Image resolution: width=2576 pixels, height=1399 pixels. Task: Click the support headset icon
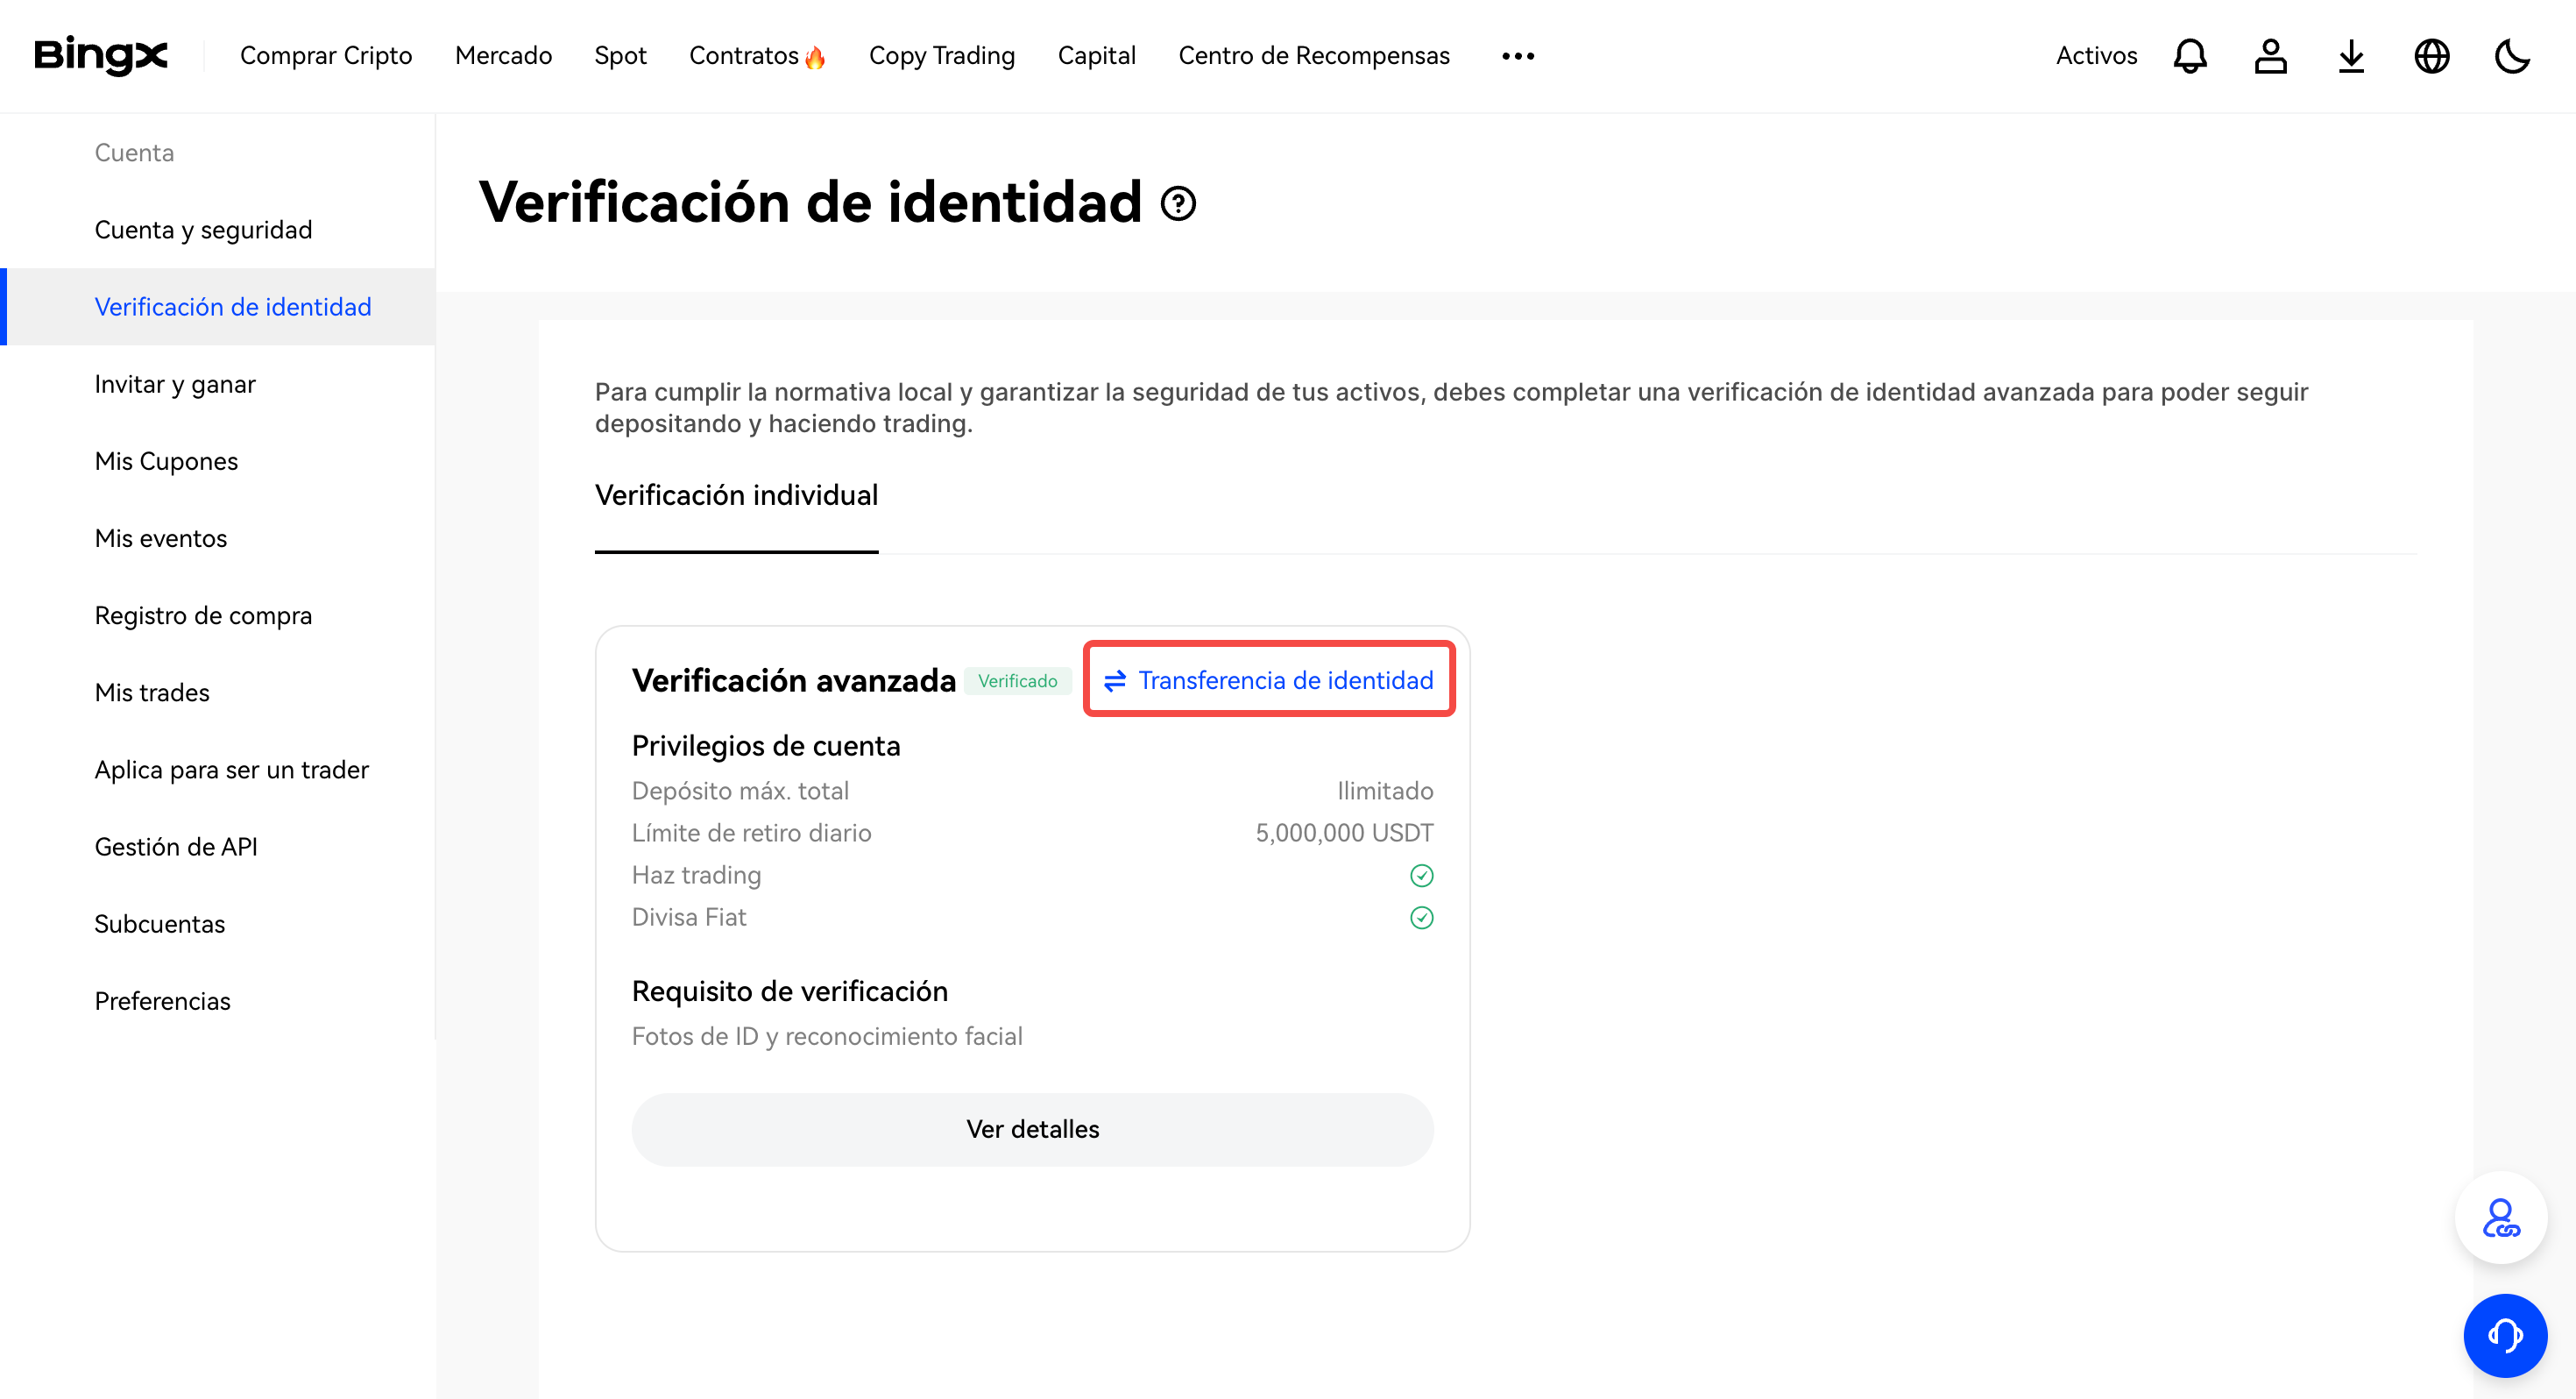[2504, 1335]
